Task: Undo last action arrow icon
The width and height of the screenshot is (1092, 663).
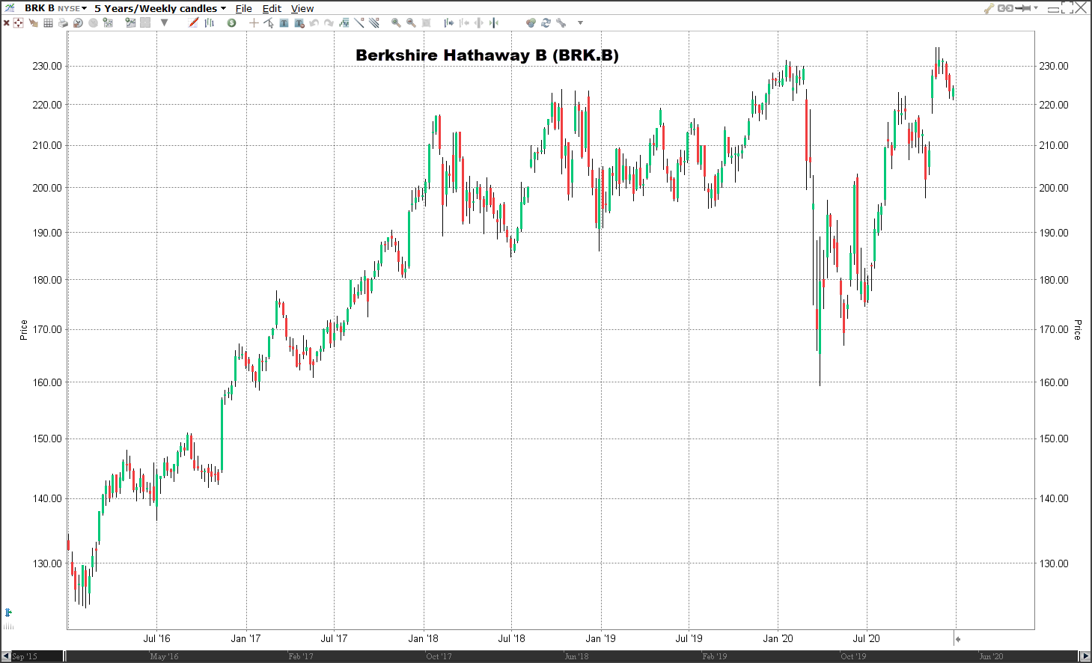Action: tap(314, 23)
